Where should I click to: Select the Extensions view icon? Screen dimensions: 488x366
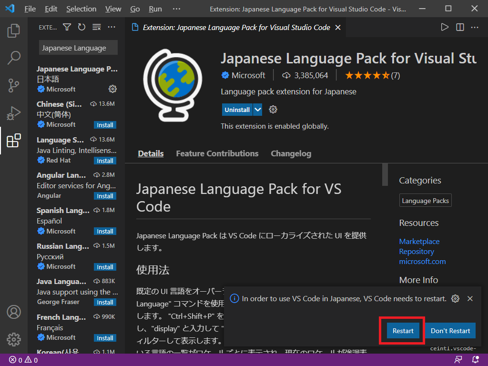point(14,141)
